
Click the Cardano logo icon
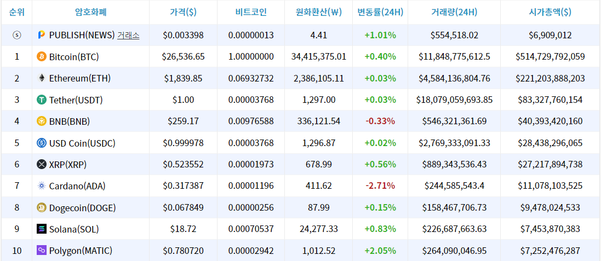click(42, 186)
